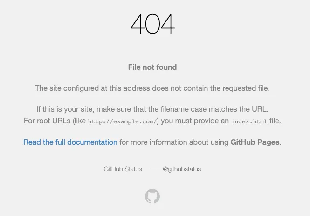This screenshot has height=216, width=310.
Task: Click the http://example.com/ code text
Action: click(x=122, y=121)
